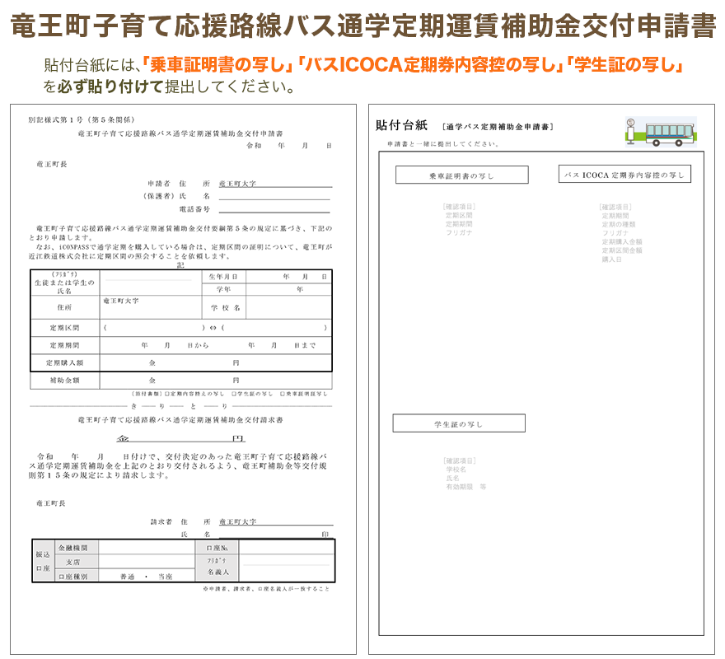Screen dimensions: 725x659
Task: Tick the 学生証の写し checkbox under the table
Action: tap(234, 394)
